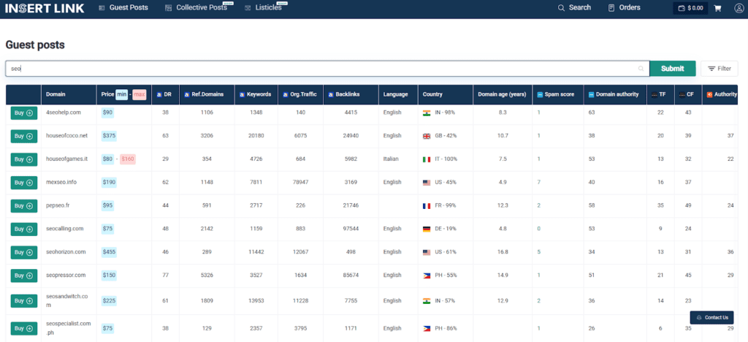748x342 pixels.
Task: Focus the guest posts search input
Action: [x=327, y=69]
